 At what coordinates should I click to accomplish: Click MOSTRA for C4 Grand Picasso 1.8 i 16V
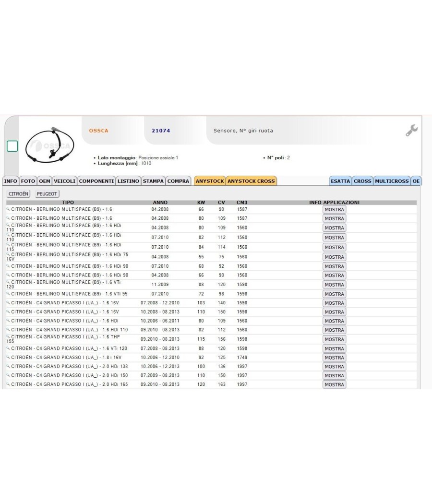(x=334, y=358)
